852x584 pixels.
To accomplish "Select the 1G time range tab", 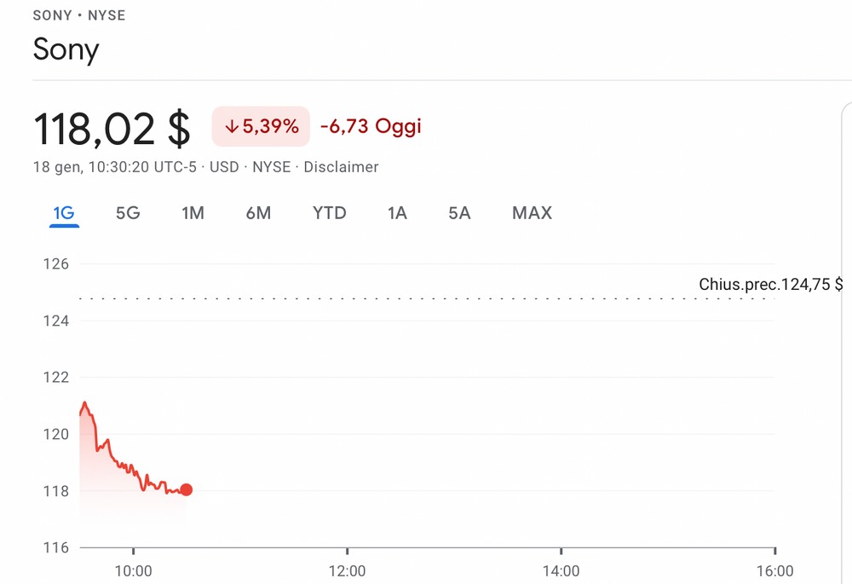I will coord(64,213).
